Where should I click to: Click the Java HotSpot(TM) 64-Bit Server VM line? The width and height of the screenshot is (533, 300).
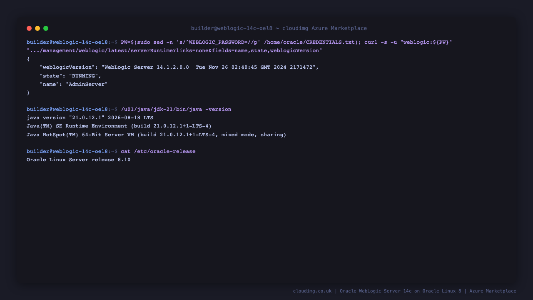coord(157,135)
